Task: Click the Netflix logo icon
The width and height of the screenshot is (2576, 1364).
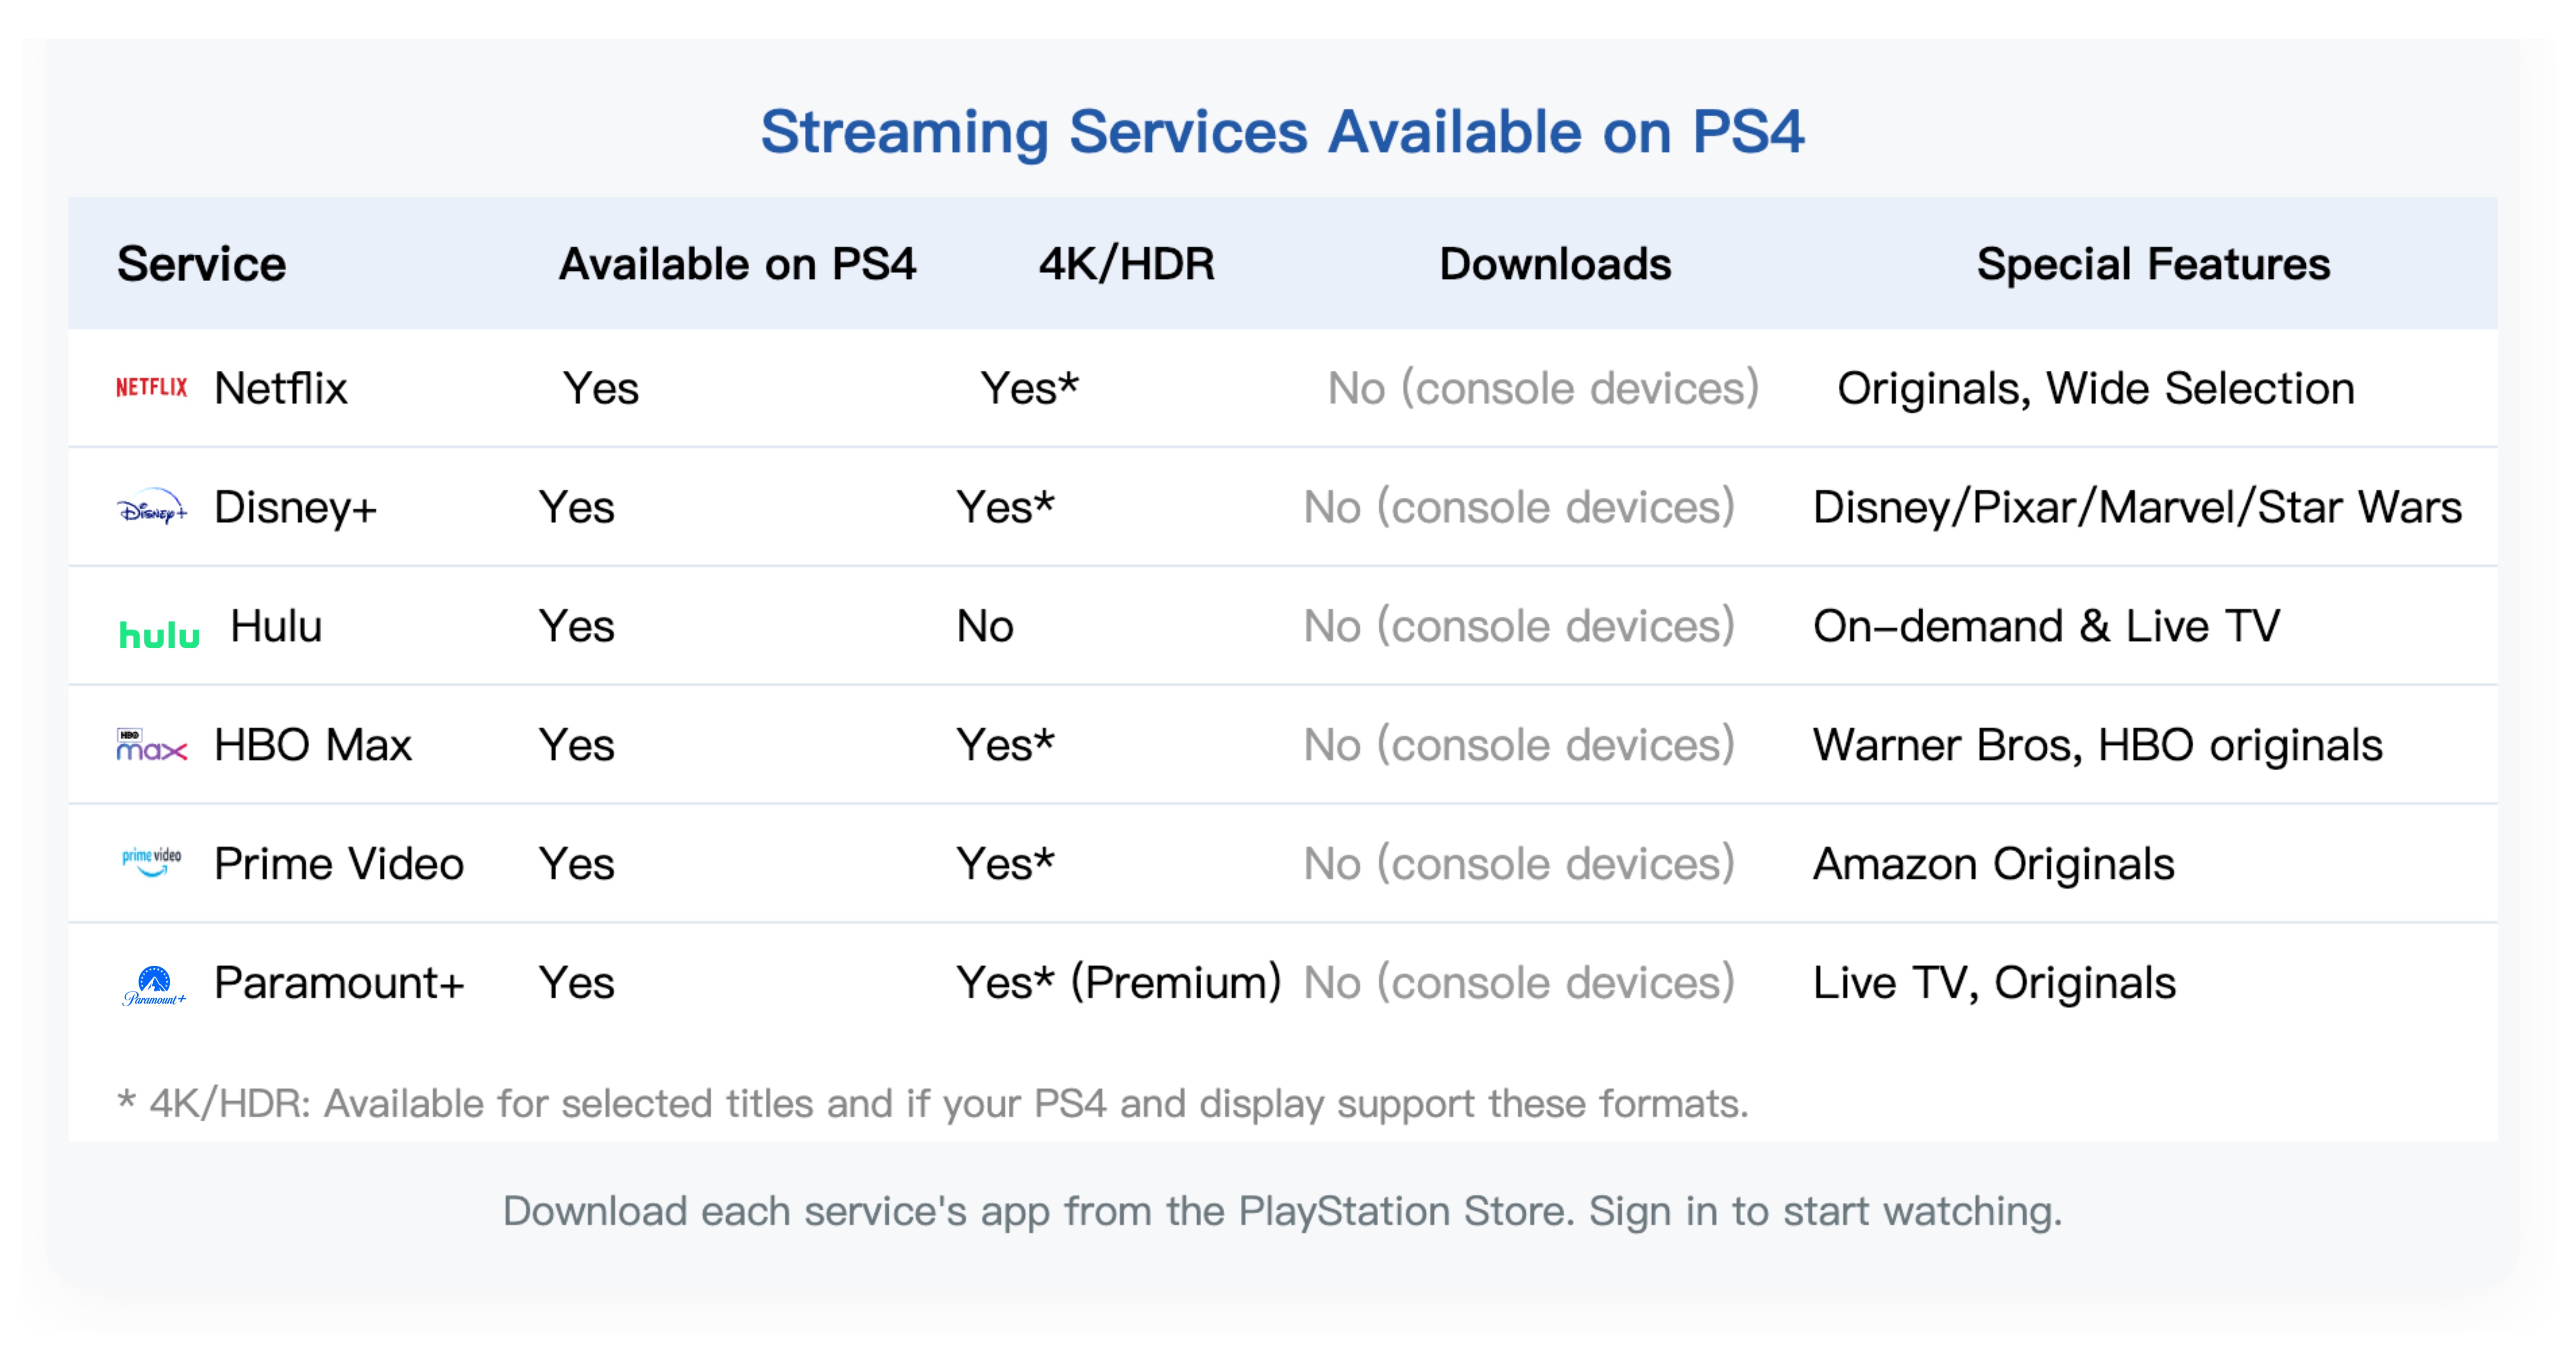Action: click(x=152, y=388)
